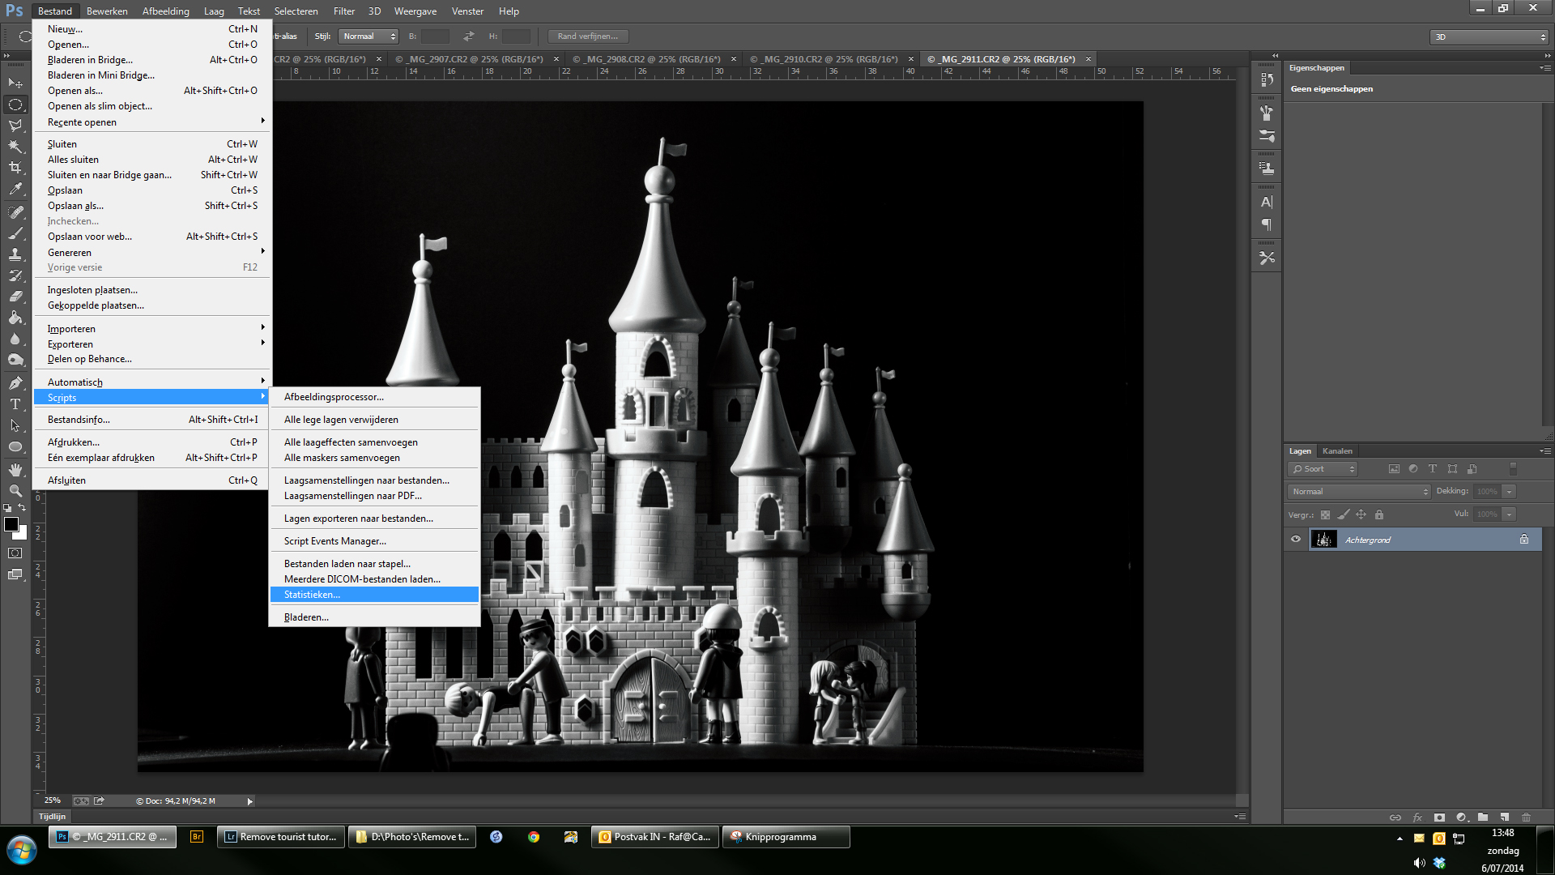
Task: Select the Clone Stamp tool
Action: 15,254
